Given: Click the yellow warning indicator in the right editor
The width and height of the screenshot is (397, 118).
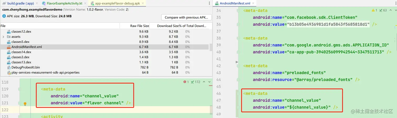Looking at the screenshot, I should [374, 10].
